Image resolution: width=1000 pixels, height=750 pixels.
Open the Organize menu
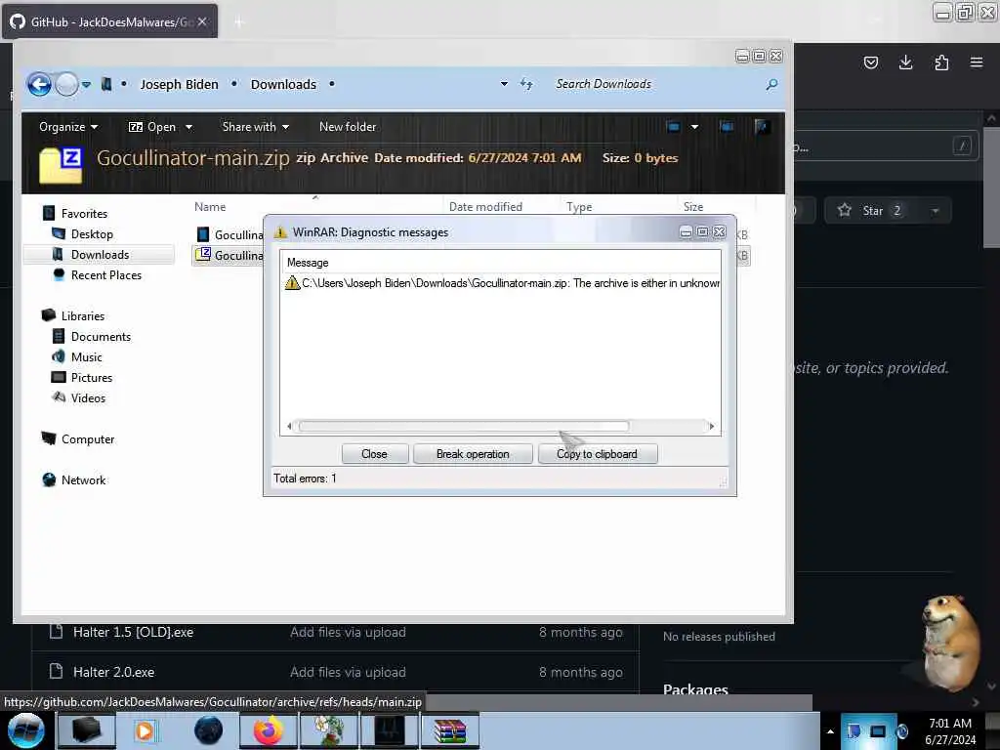(67, 127)
